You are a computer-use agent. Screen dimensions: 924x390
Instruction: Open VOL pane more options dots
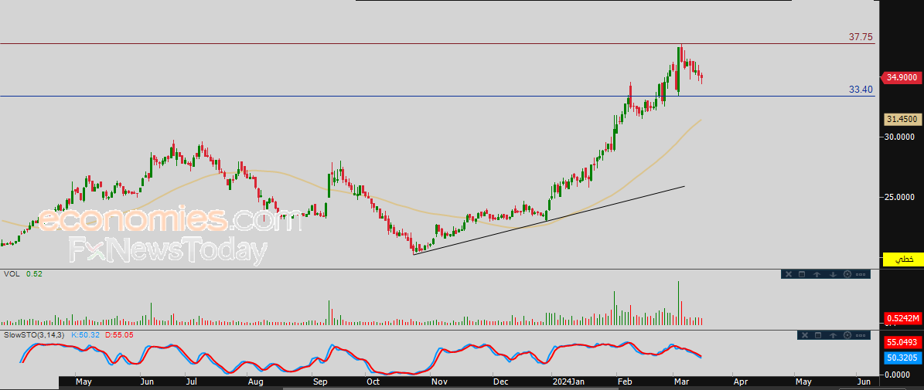pos(861,275)
